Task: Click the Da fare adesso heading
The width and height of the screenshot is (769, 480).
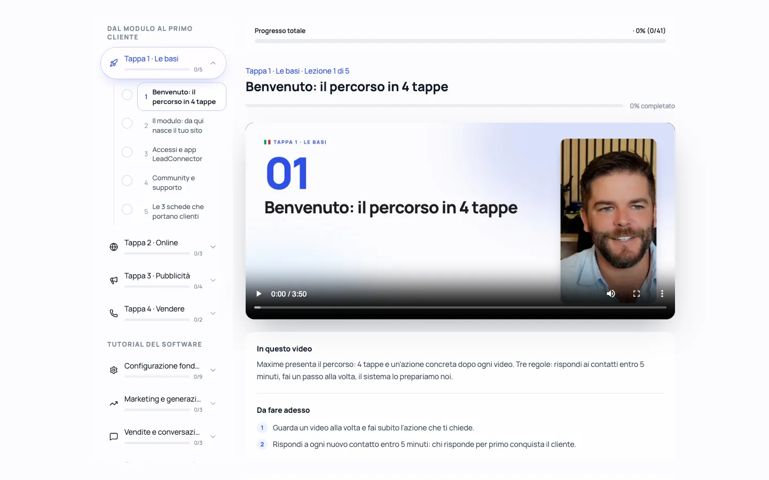Action: pyautogui.click(x=283, y=410)
